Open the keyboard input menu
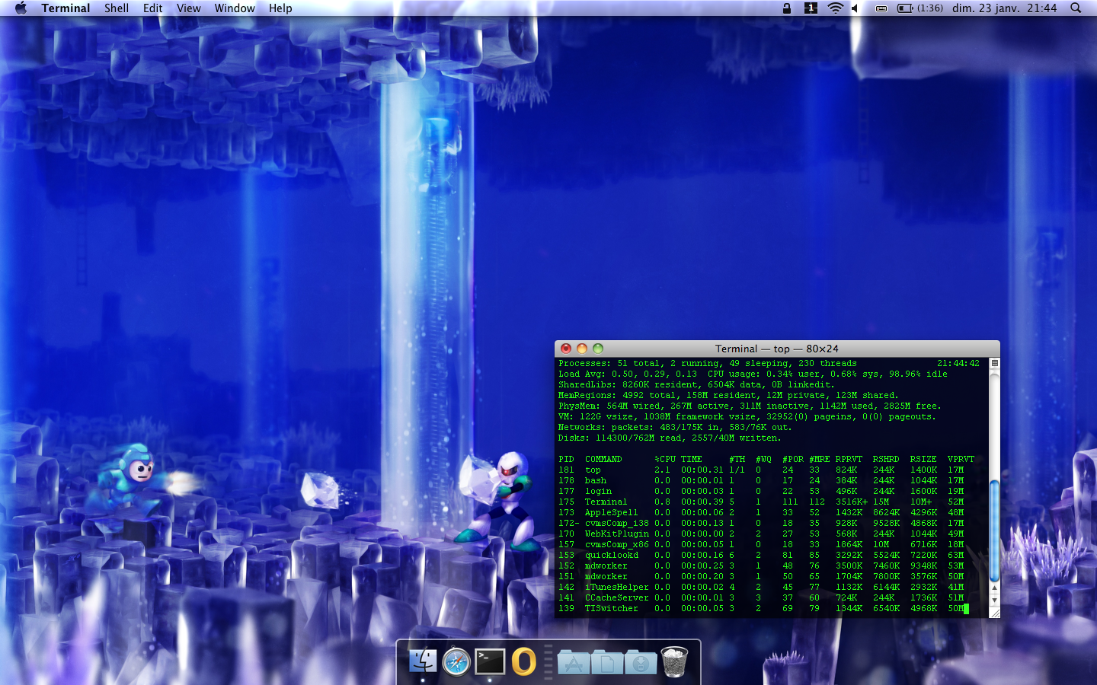Screen dimensions: 1097x685 click(881, 8)
